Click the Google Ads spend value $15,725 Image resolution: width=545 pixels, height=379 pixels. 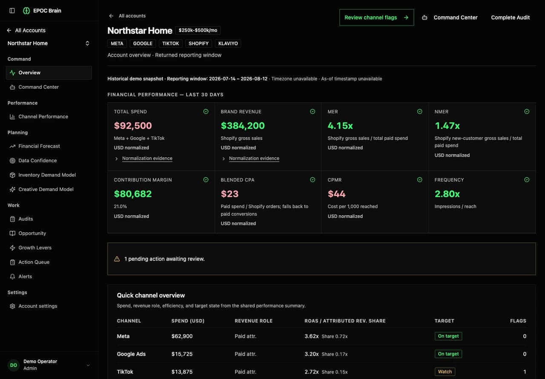tap(182, 354)
